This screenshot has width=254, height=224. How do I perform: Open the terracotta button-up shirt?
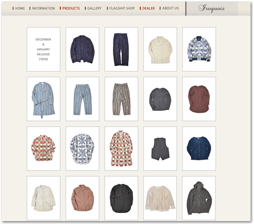pos(83,198)
